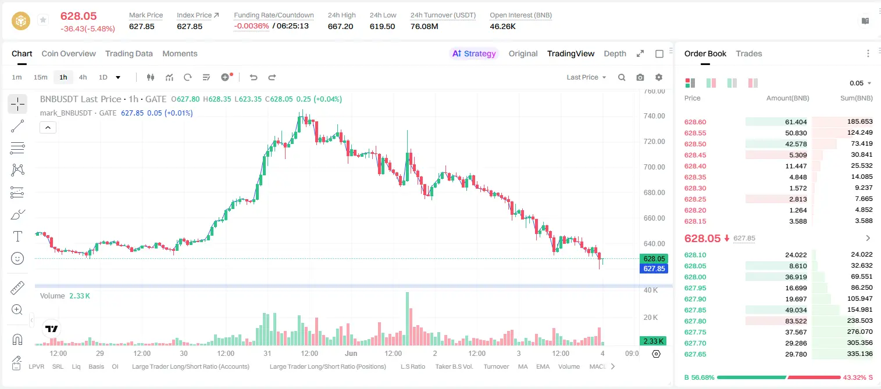Expand more timeframes after 1D
The width and height of the screenshot is (881, 389).
coord(118,77)
